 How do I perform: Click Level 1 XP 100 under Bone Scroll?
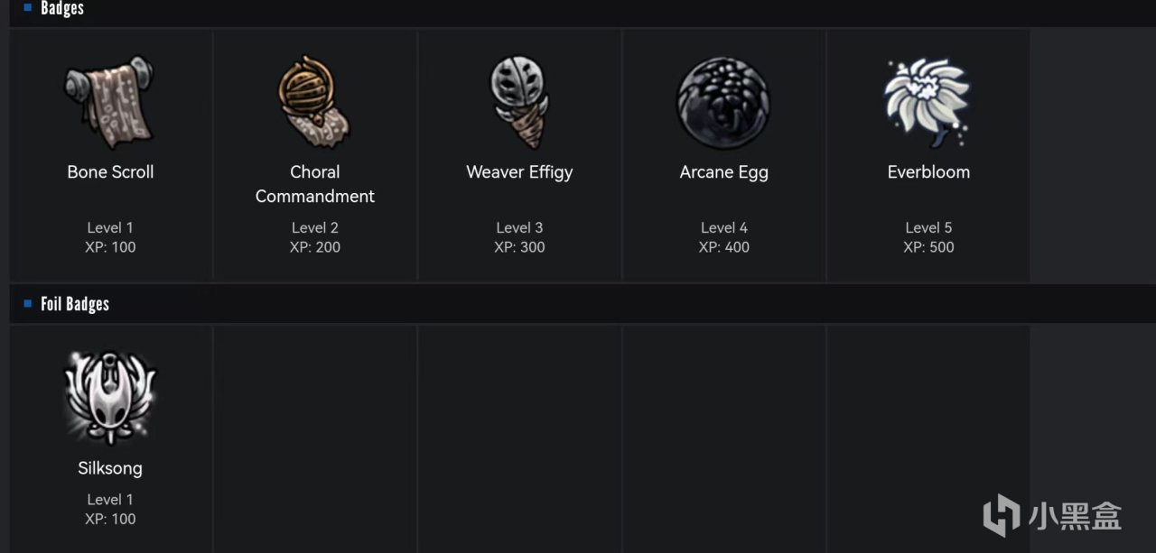[110, 237]
